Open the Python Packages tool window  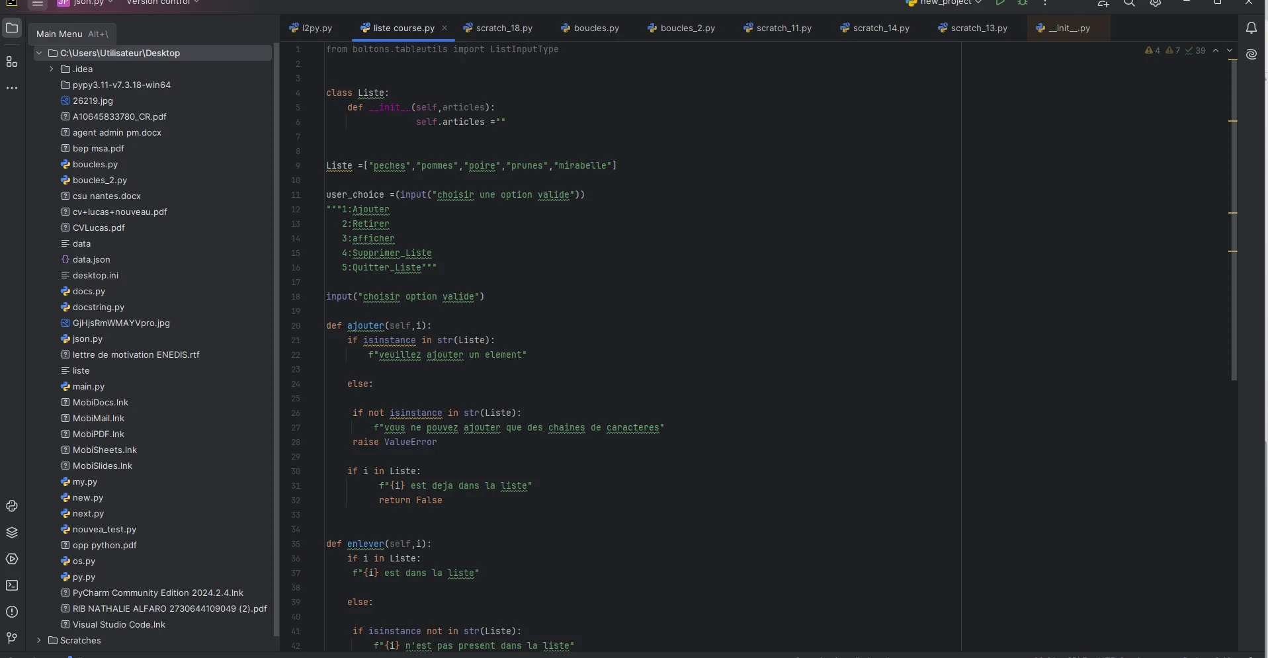pyautogui.click(x=12, y=532)
